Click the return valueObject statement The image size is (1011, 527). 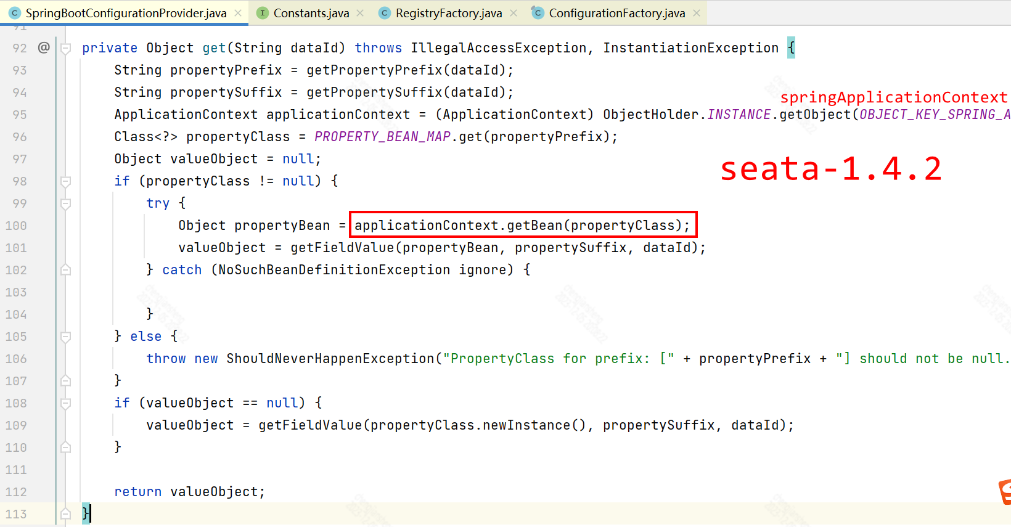(x=189, y=492)
